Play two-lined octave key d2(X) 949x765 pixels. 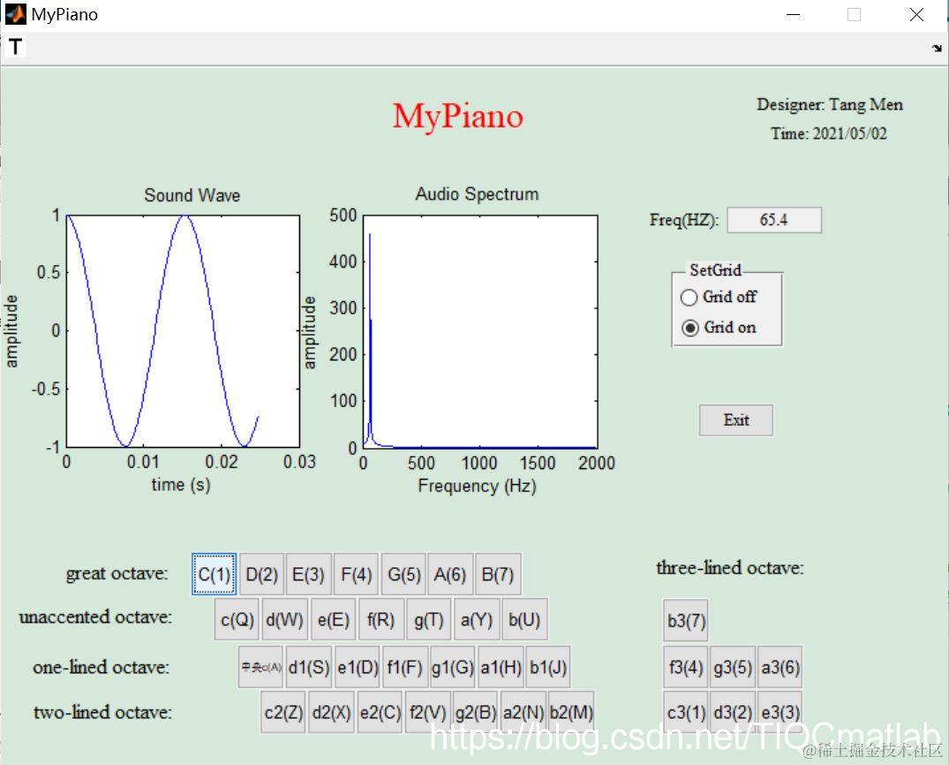(331, 712)
